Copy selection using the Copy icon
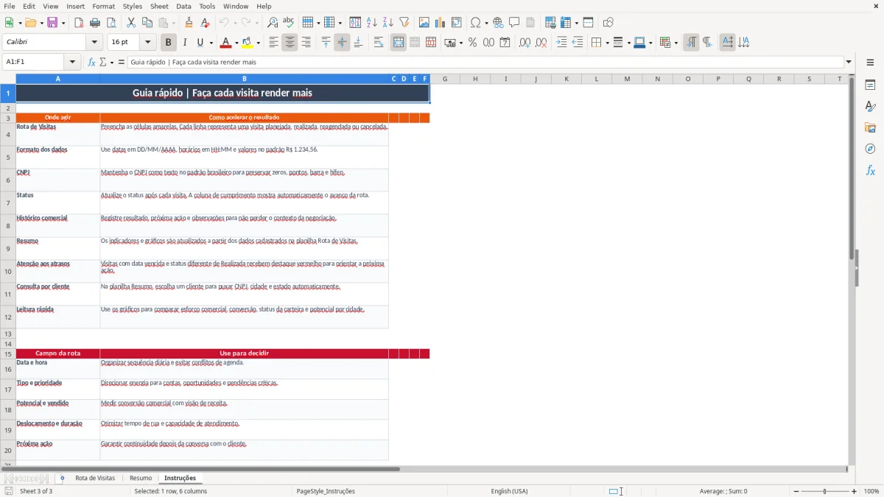 (x=147, y=23)
